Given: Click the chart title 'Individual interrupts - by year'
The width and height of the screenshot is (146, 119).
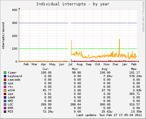Looking at the screenshot, I should pos(73,4).
